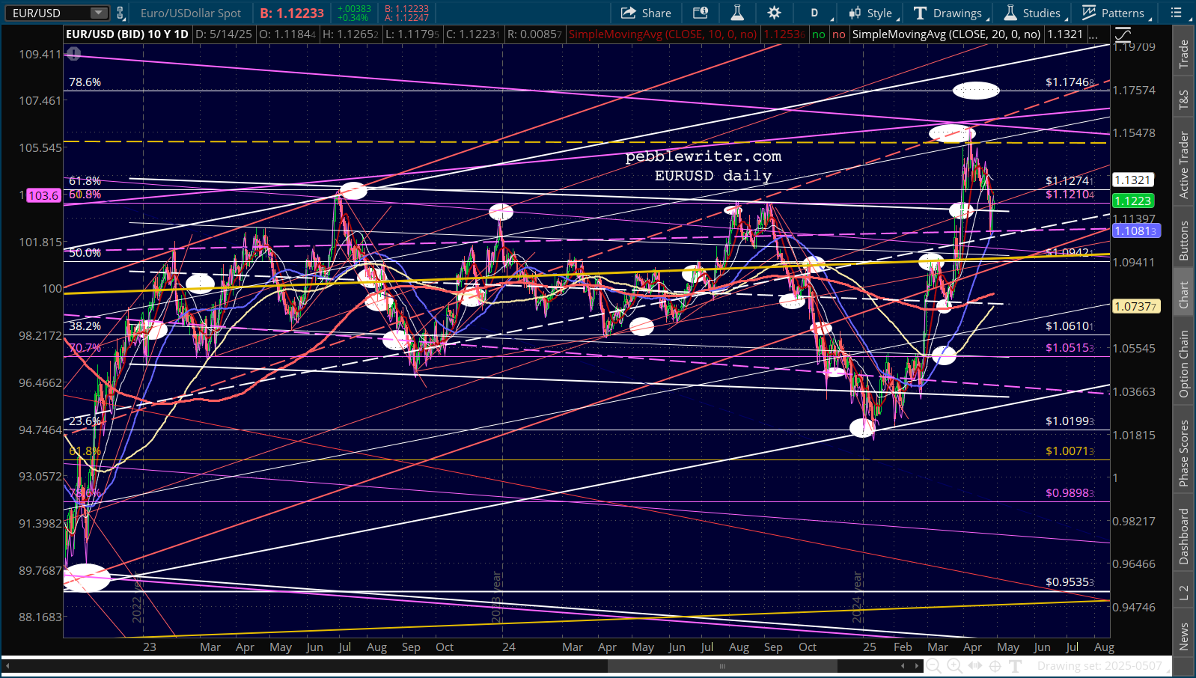
Task: Click the $1.0199 Fibonacci price label
Action: [x=1070, y=421]
